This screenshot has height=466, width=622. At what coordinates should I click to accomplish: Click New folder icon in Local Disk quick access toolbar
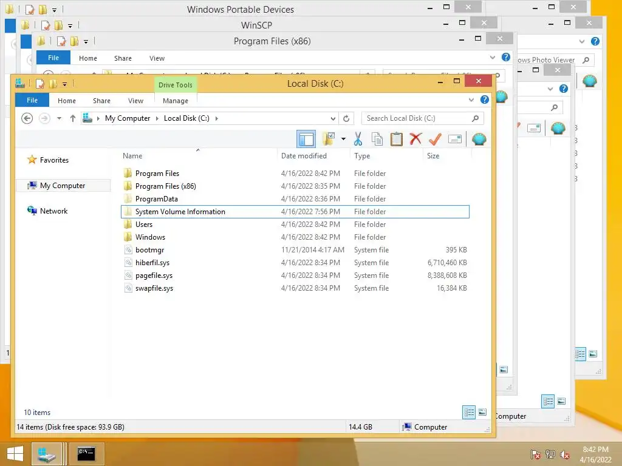[53, 84]
